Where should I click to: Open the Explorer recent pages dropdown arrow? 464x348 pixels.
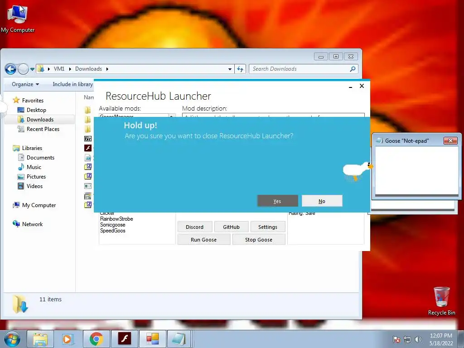[32, 69]
